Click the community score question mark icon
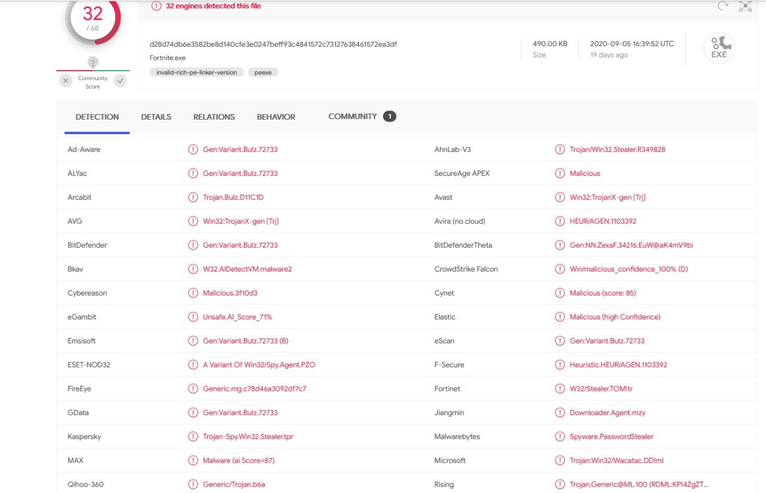This screenshot has height=493, width=766. pos(93,62)
